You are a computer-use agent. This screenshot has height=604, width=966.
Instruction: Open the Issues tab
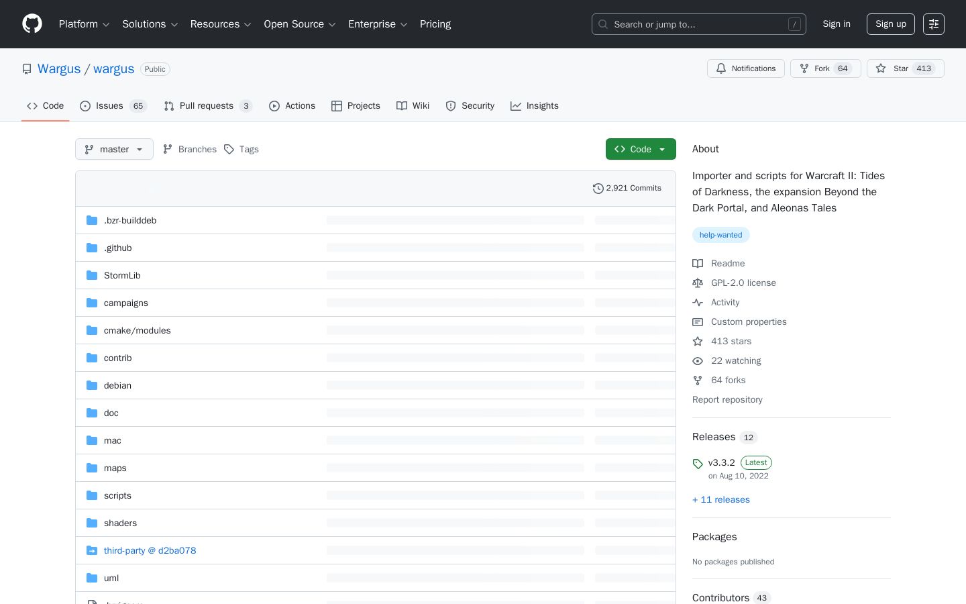tap(113, 106)
